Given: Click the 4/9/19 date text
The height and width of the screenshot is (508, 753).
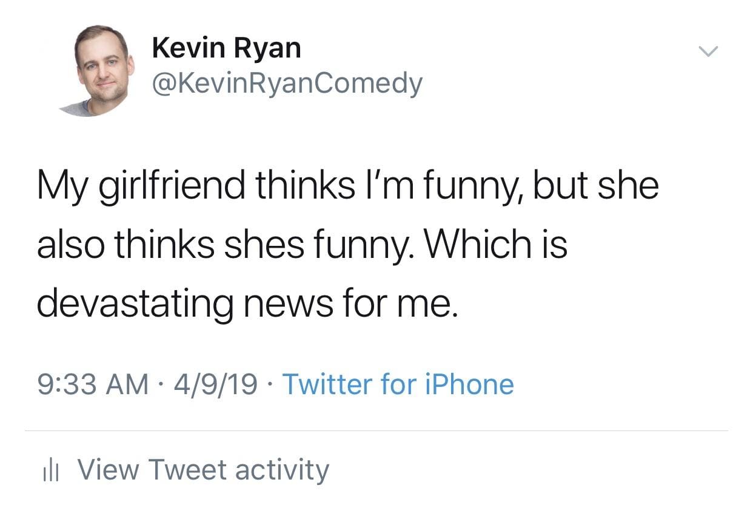Looking at the screenshot, I should point(215,384).
